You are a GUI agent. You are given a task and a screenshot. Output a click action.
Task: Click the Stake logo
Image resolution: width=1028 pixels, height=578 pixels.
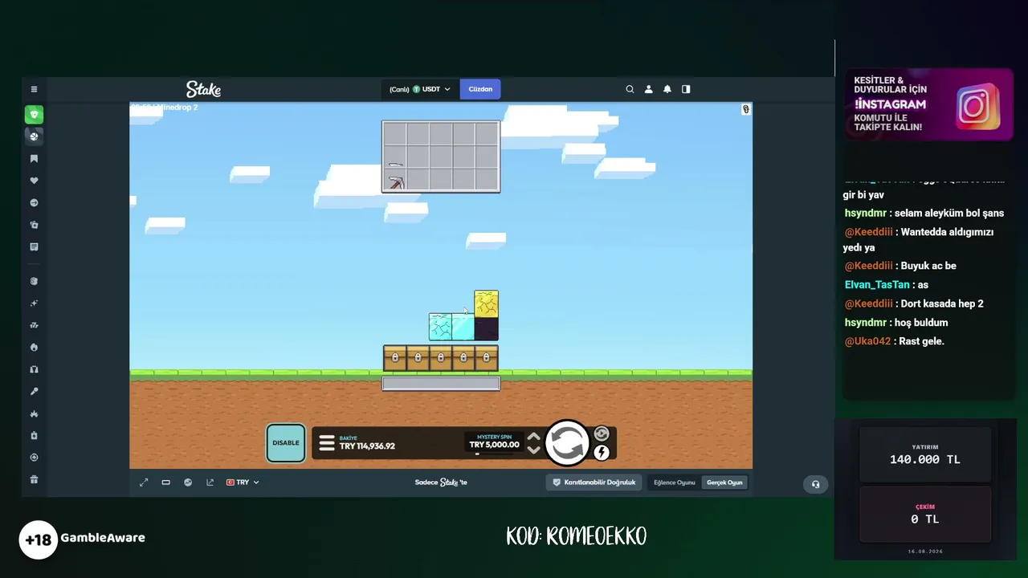(x=203, y=89)
